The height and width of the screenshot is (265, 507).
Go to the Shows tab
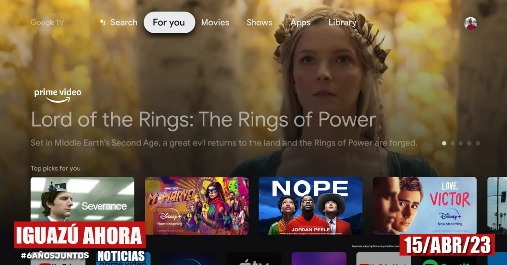click(259, 22)
